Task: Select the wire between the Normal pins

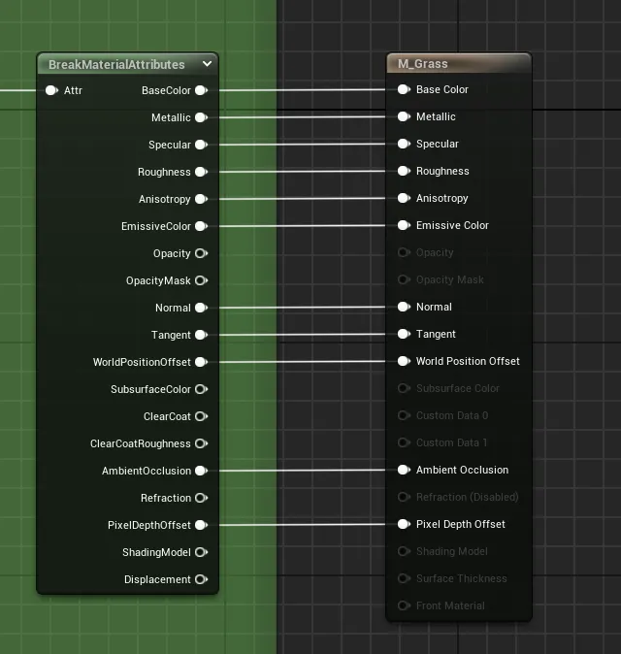Action: [x=302, y=308]
